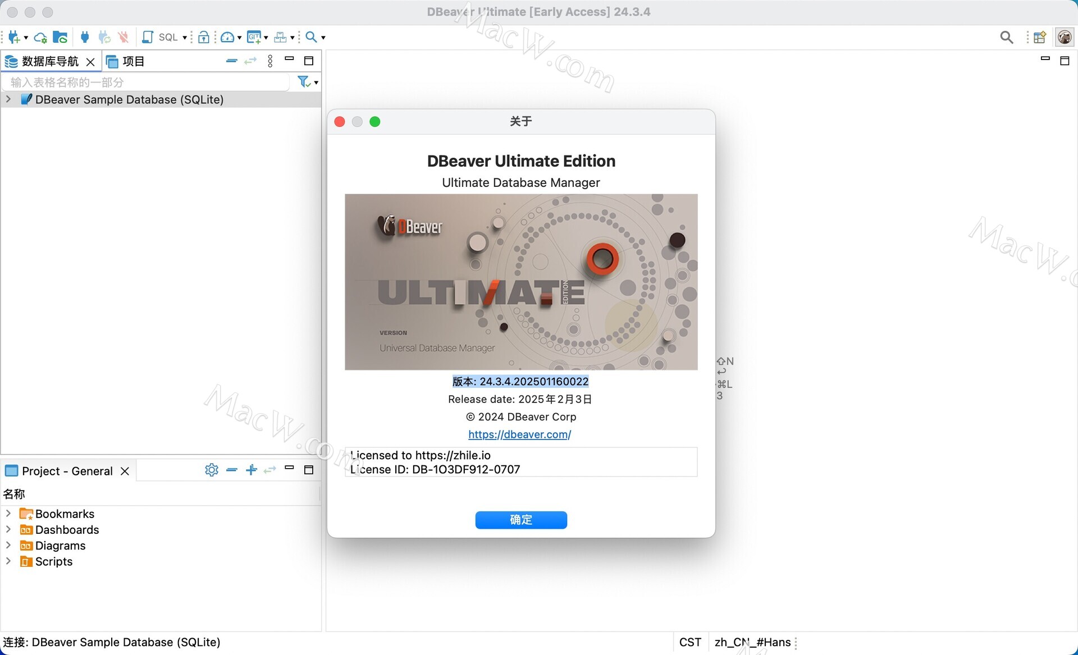Select the Diagrams tree item
The image size is (1078, 655).
point(60,546)
